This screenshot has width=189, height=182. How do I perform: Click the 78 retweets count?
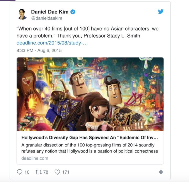46,172
